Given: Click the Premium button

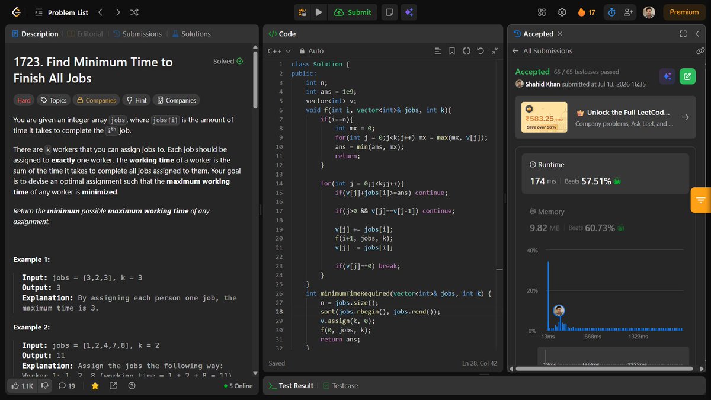Looking at the screenshot, I should pos(684,12).
